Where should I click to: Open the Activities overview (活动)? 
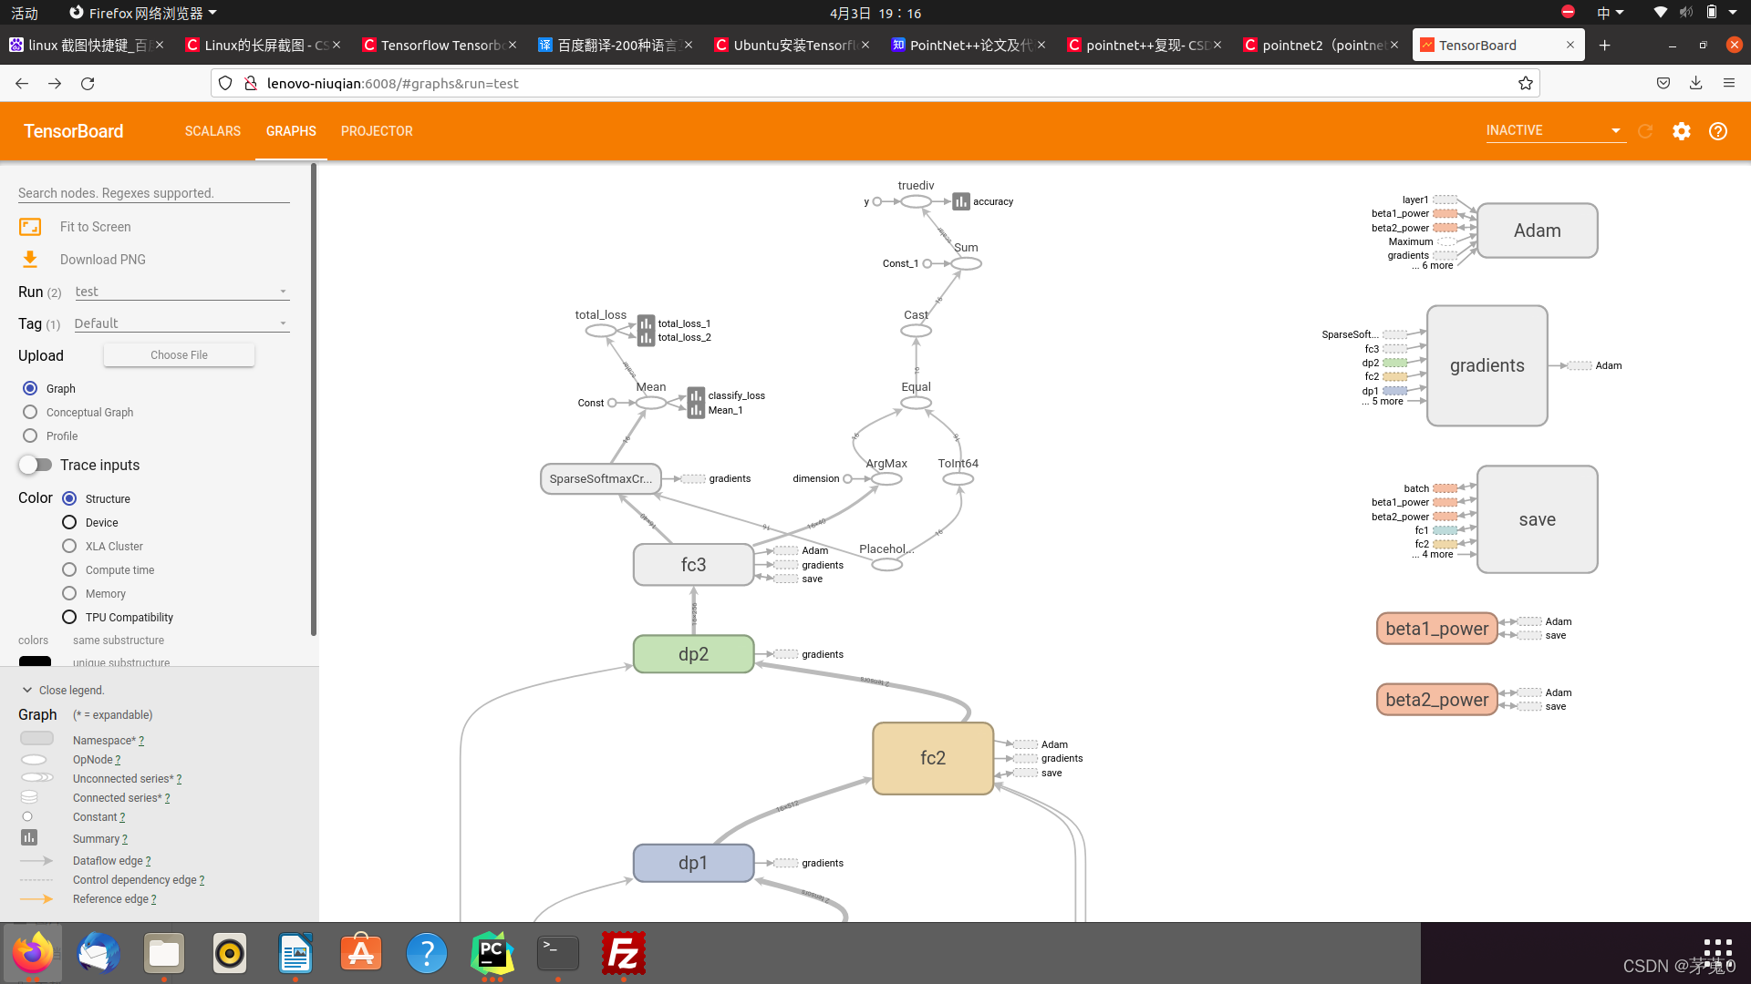click(x=25, y=13)
